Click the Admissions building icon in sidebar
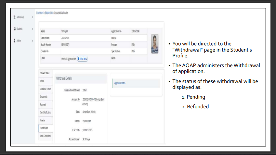The image size is (276, 155). coord(14,17)
